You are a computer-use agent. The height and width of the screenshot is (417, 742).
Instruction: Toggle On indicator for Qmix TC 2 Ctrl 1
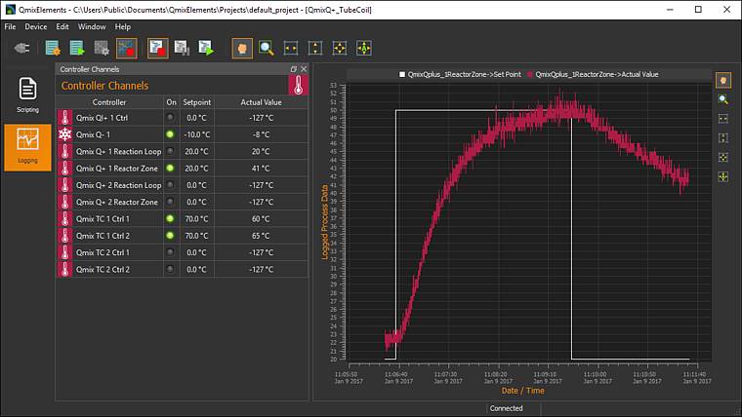point(170,252)
